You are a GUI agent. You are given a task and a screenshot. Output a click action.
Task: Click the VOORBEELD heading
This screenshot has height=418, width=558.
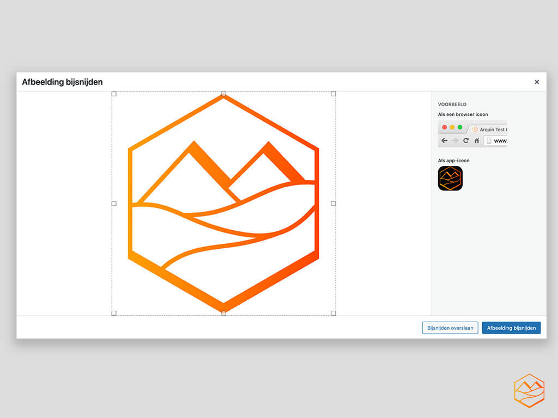click(452, 104)
